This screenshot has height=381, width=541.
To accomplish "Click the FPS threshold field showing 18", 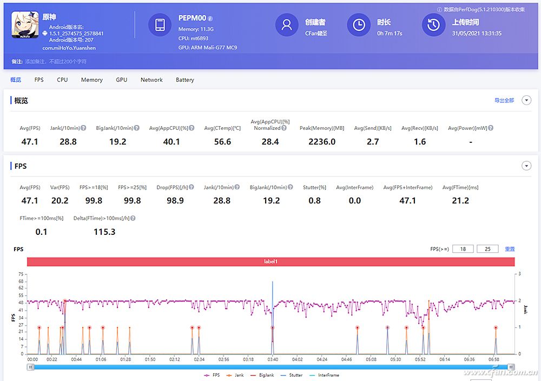I will [463, 249].
